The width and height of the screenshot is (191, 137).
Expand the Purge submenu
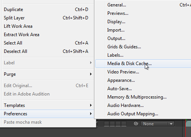[47, 74]
